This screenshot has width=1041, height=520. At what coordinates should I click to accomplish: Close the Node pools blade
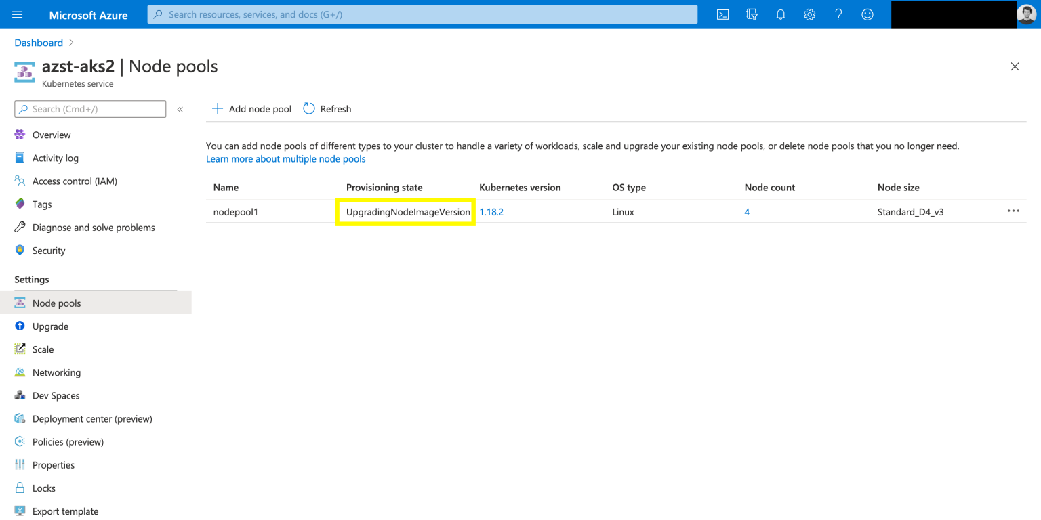point(1015,66)
